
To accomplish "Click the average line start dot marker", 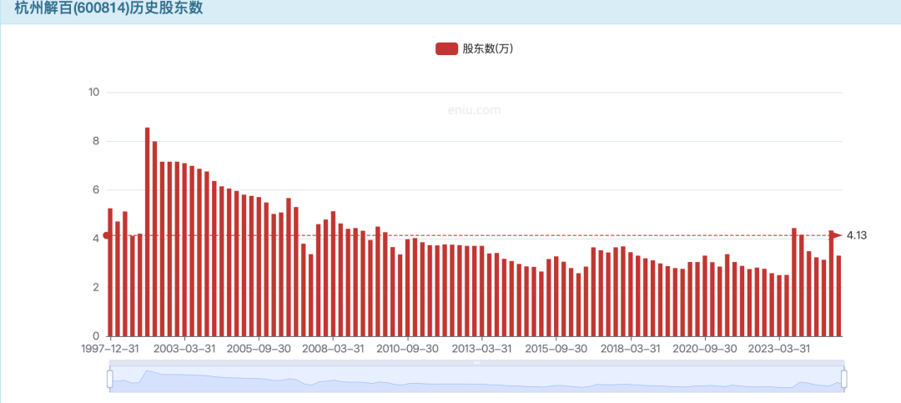I will pyautogui.click(x=106, y=235).
